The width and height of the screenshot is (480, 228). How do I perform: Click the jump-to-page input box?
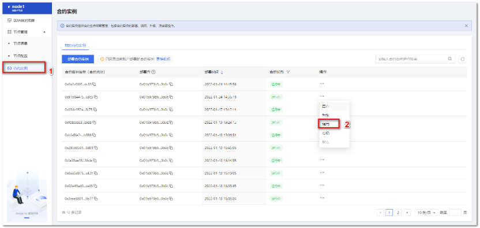(455, 212)
